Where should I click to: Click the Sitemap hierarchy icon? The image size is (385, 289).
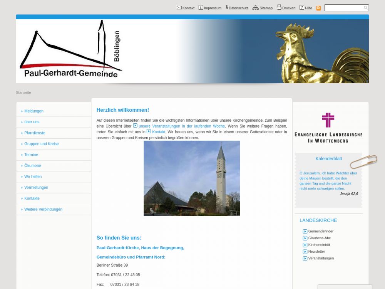tap(255, 7)
